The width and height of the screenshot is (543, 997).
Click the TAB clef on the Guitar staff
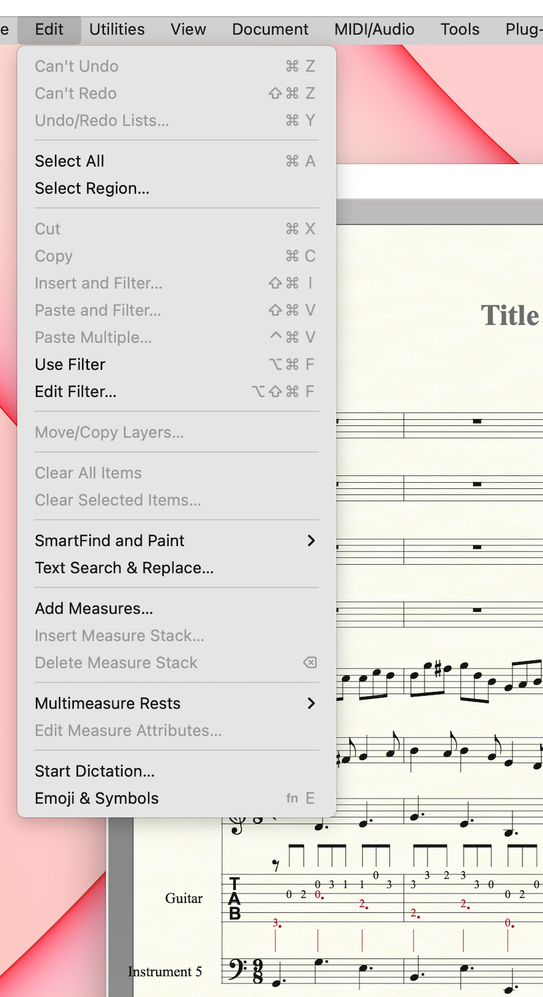pos(234,898)
